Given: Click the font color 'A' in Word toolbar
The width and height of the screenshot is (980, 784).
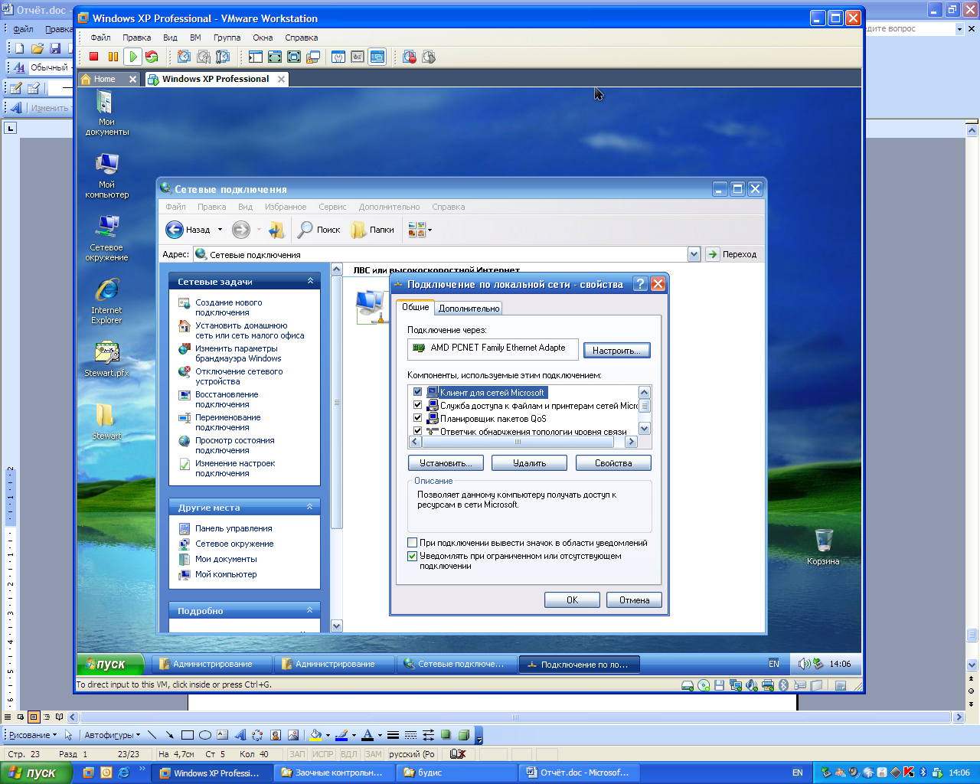Looking at the screenshot, I should [367, 735].
